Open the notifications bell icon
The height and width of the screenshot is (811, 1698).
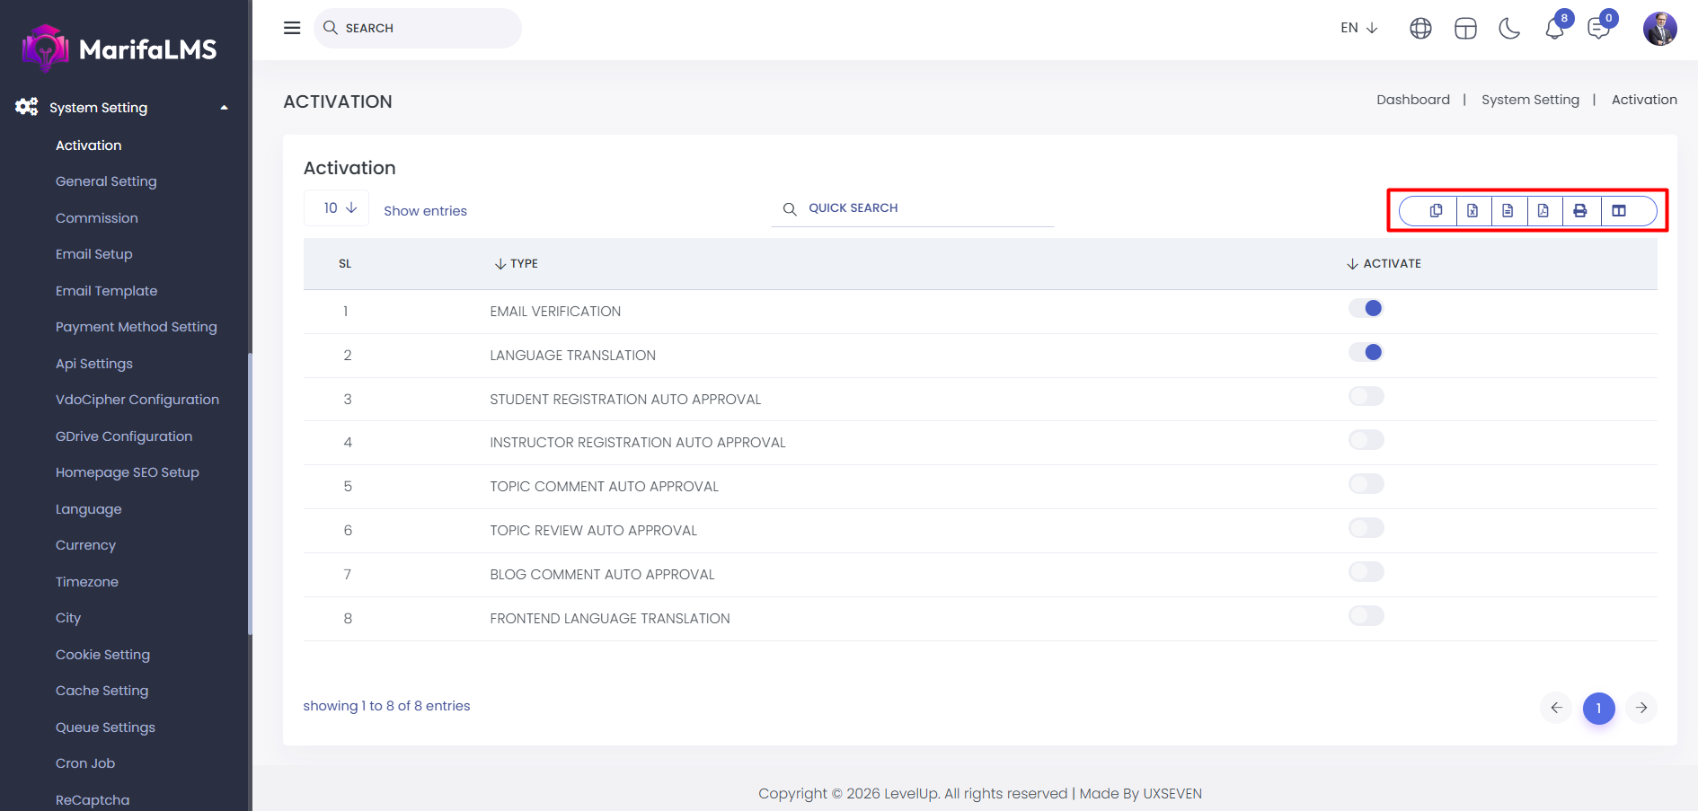tap(1554, 29)
